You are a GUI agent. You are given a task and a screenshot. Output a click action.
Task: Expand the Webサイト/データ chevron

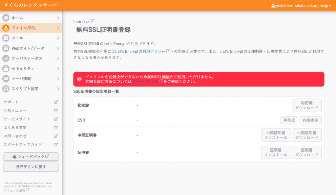coord(58,49)
